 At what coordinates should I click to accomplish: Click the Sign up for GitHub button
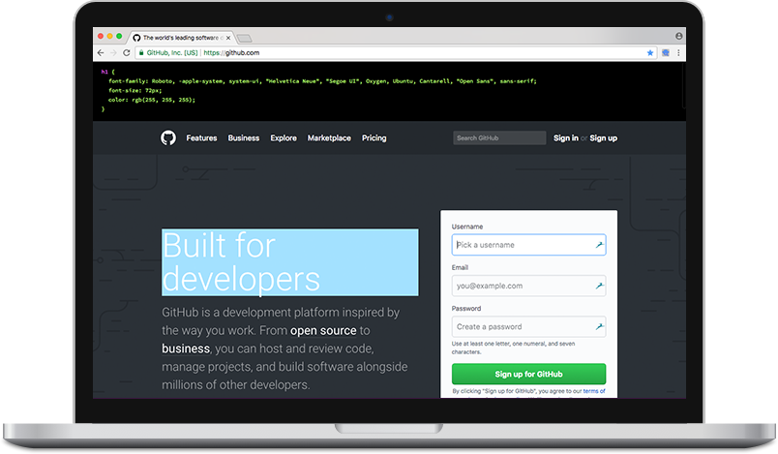coord(528,374)
